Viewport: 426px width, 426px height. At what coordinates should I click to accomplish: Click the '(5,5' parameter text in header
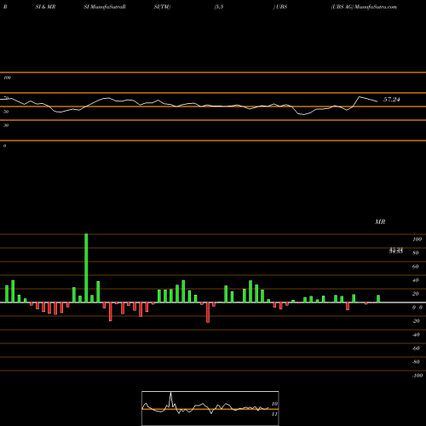pos(219,7)
